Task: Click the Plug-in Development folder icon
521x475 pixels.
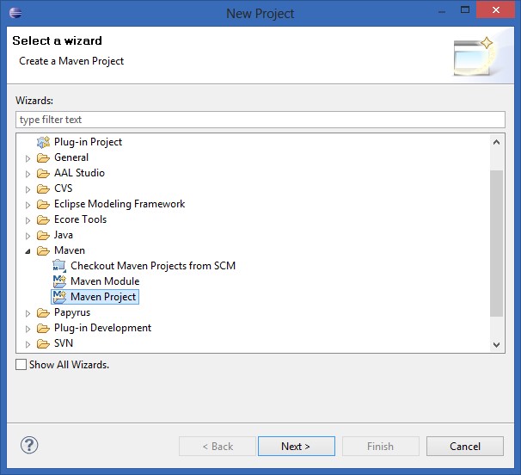Action: (x=43, y=329)
